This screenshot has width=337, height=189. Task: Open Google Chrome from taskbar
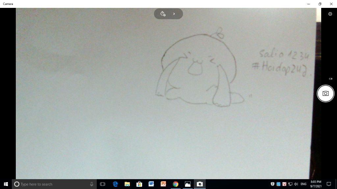(x=176, y=184)
